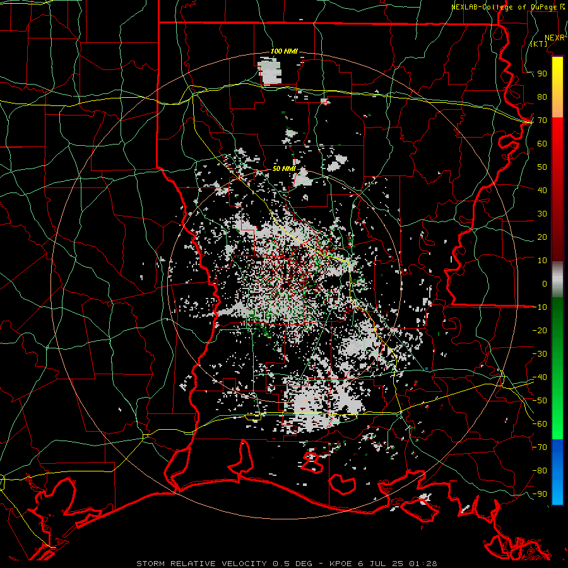Click the -20 value on velocity scale

click(540, 331)
